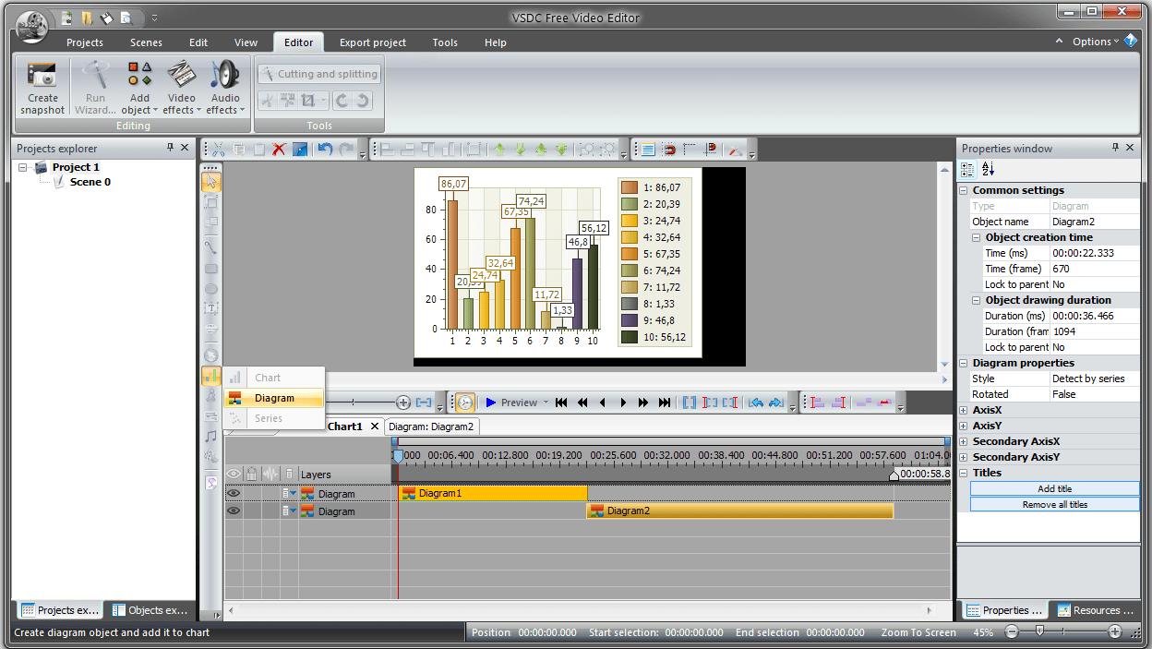Viewport: 1152px width, 649px height.
Task: Click the green move-up arrow icon
Action: coord(498,149)
